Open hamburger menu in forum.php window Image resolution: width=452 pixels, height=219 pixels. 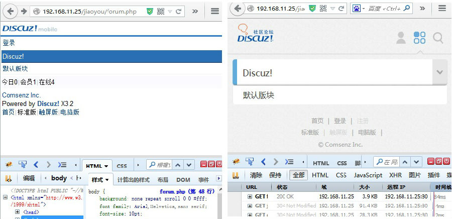coord(215,11)
